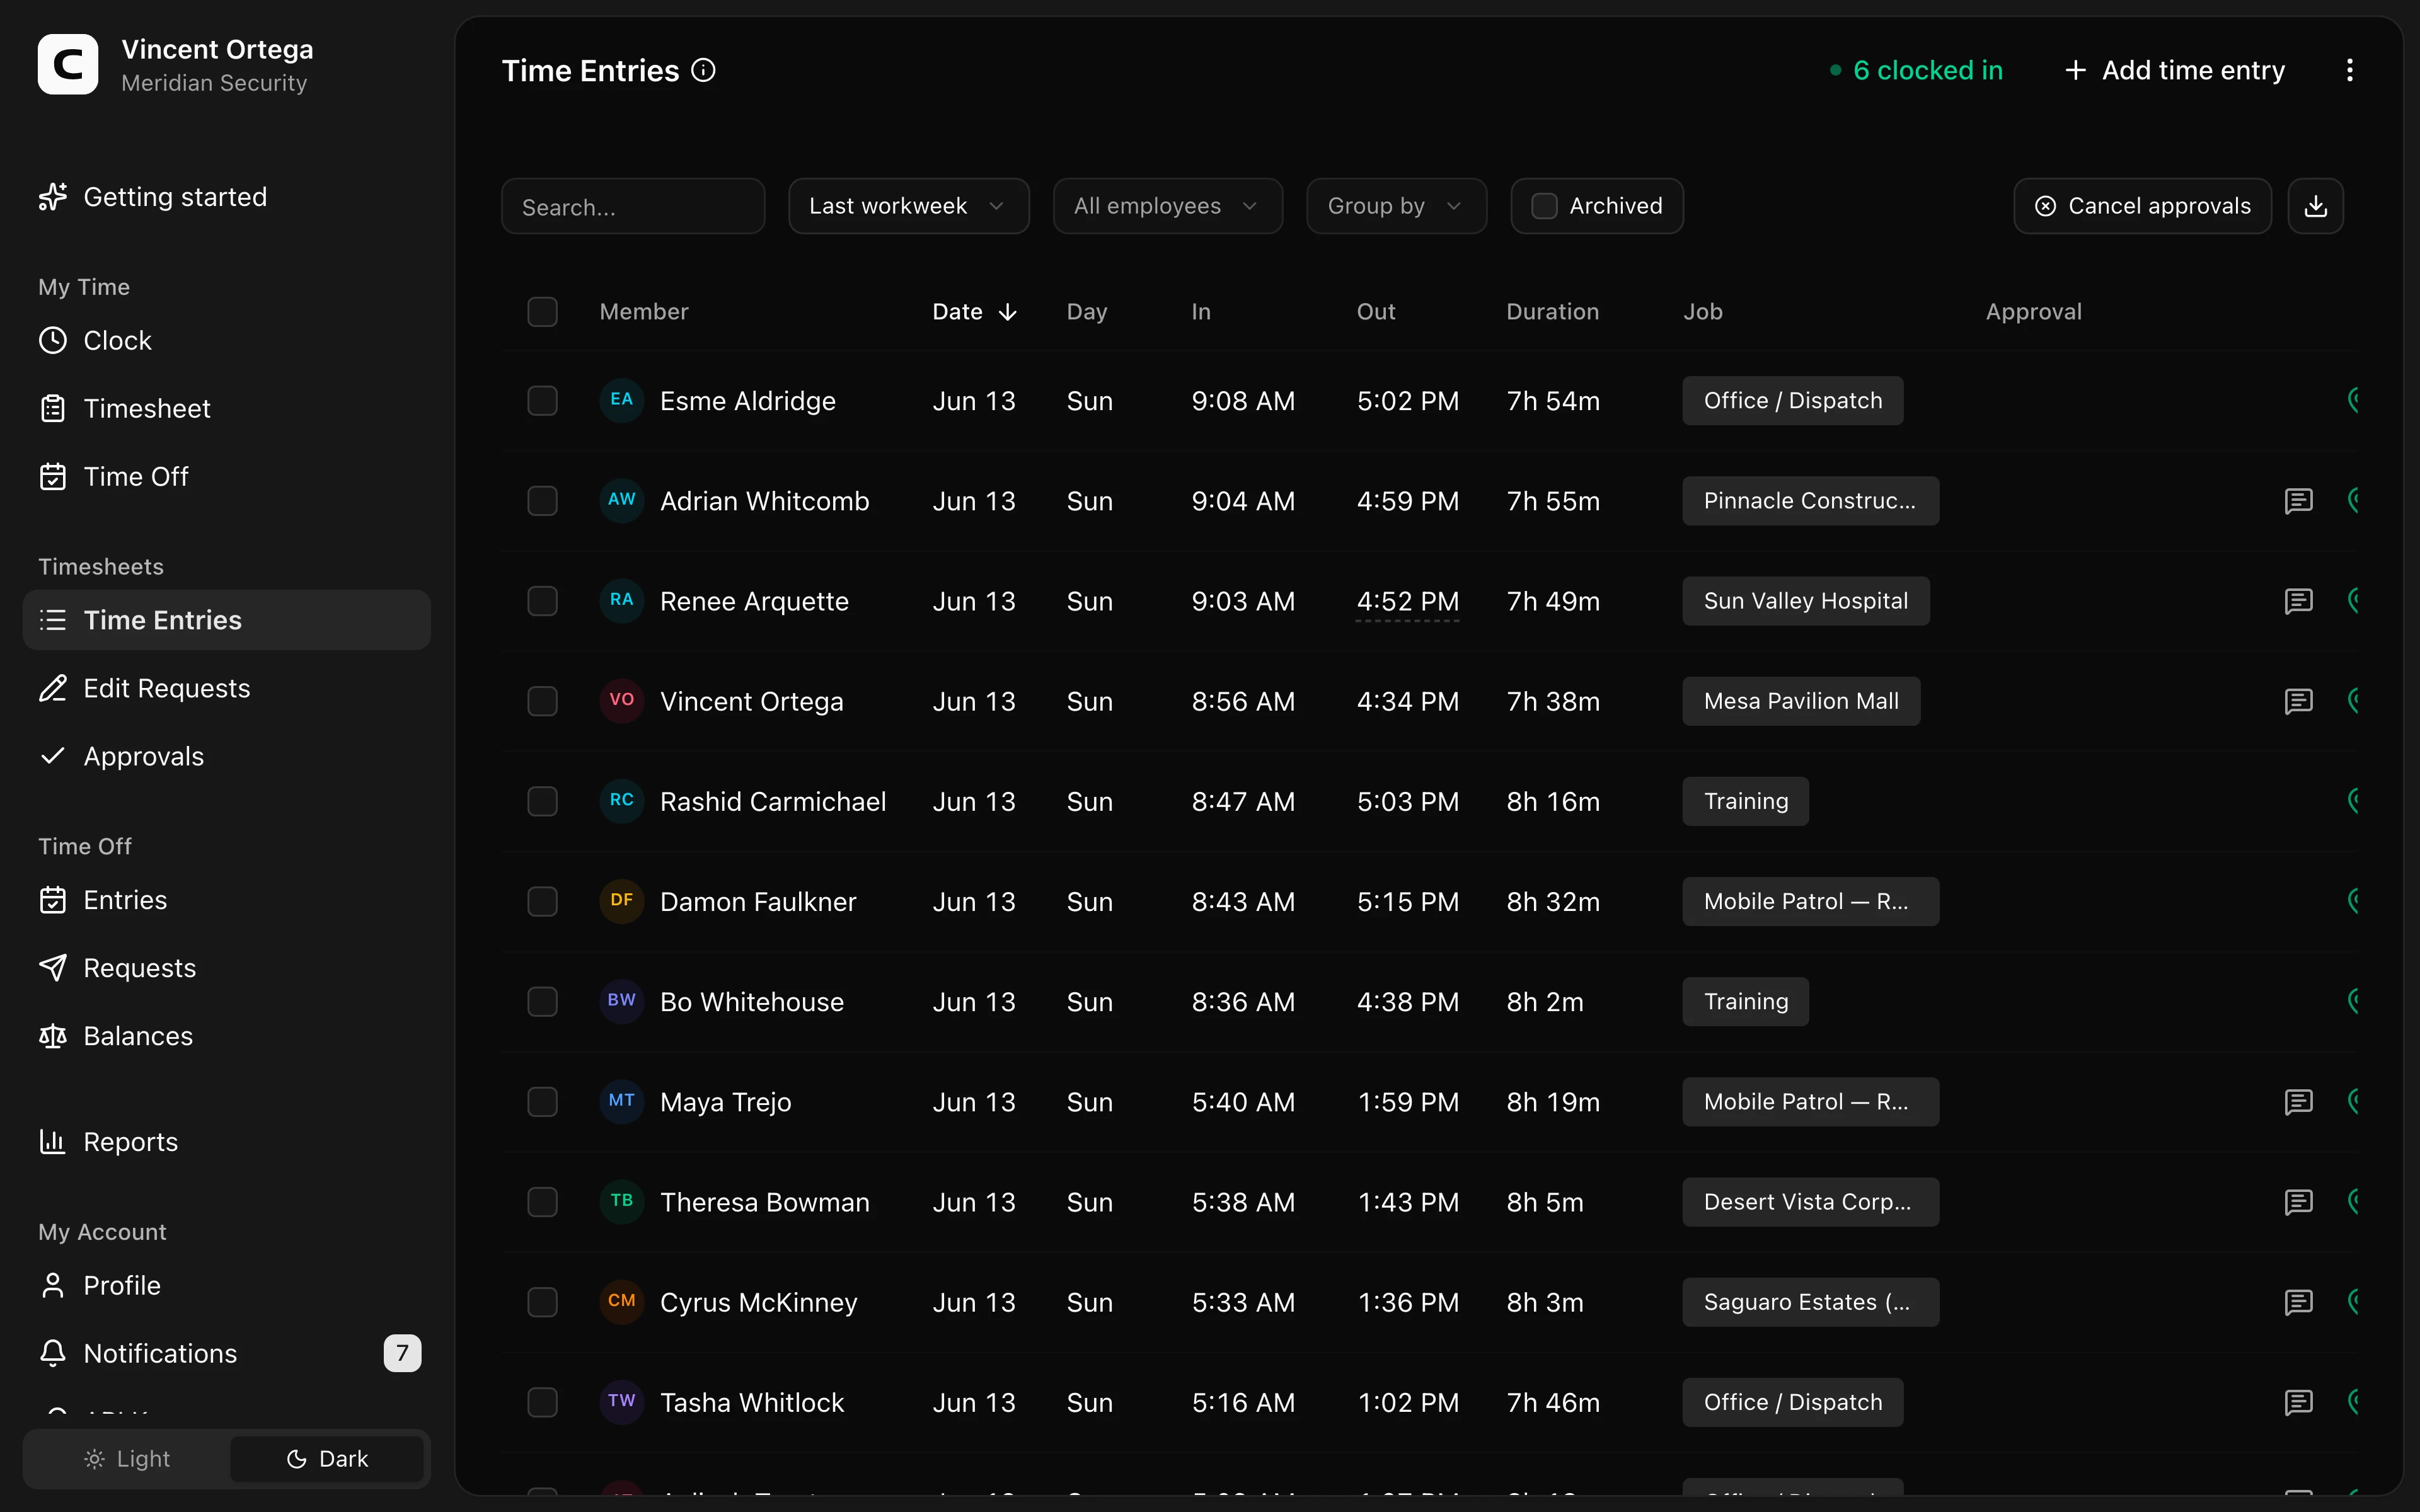Click Add time entry button
The width and height of the screenshot is (2420, 1512).
2175,70
